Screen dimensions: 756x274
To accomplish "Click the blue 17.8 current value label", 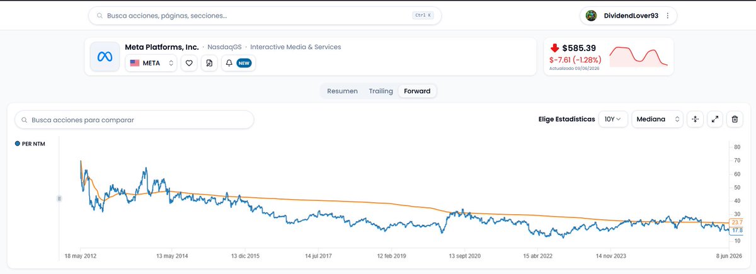I will tap(738, 231).
